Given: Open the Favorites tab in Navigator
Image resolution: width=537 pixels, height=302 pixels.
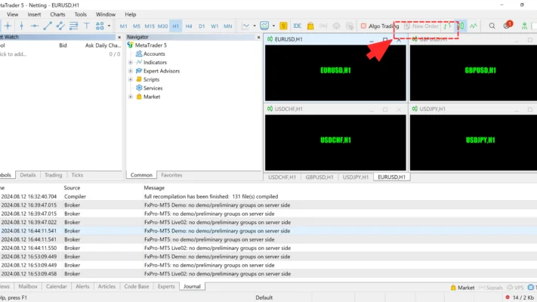Looking at the screenshot, I should (171, 175).
